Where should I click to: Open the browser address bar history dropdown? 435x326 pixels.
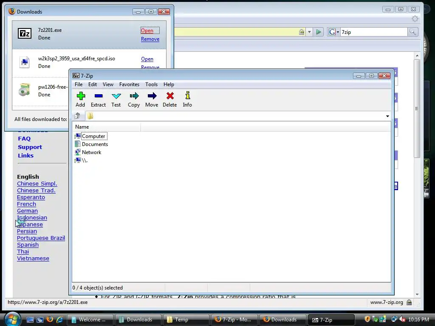point(309,32)
